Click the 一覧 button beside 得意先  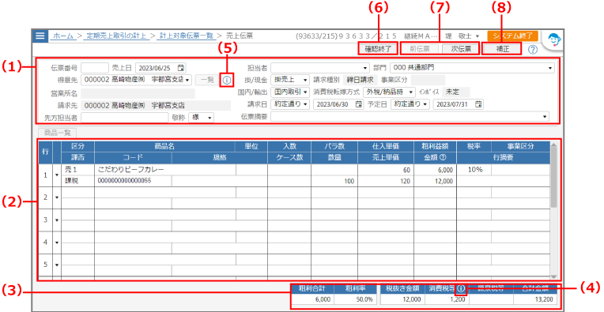pos(207,80)
